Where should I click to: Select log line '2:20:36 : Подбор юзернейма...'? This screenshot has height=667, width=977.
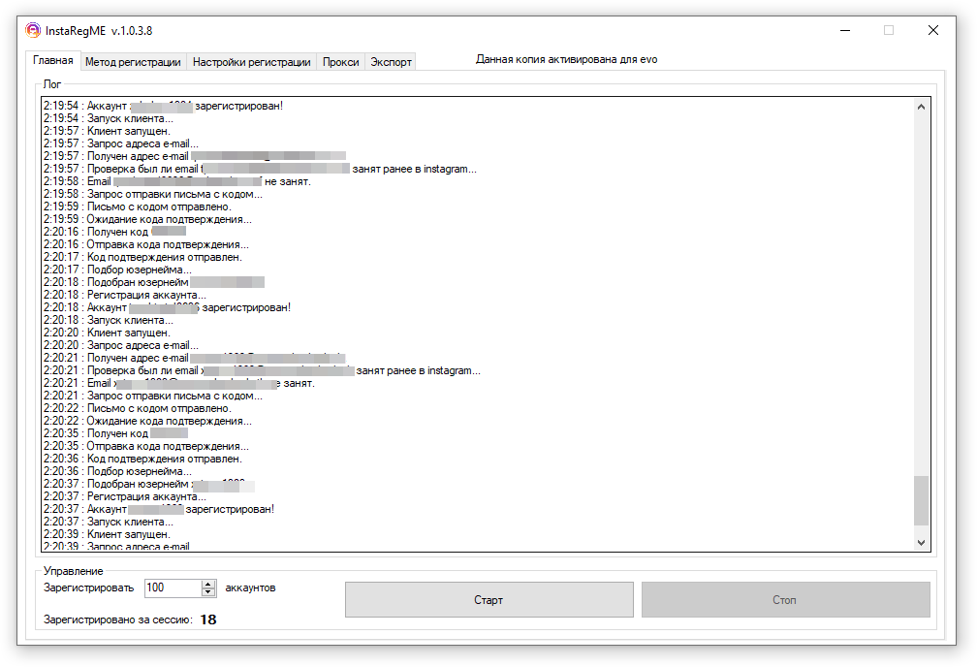[x=117, y=471]
